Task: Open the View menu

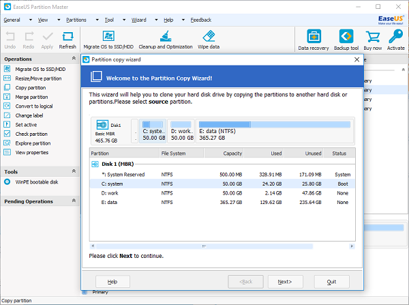Action: point(43,20)
